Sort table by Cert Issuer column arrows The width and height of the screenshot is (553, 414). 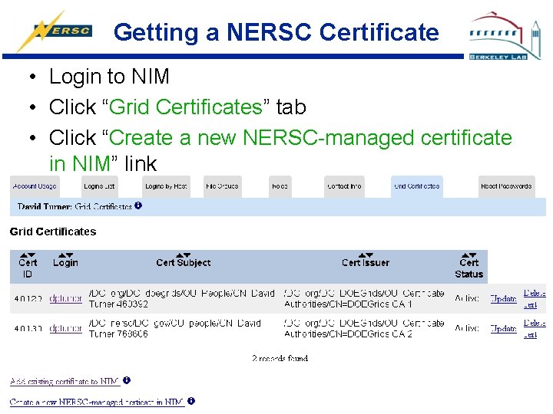(366, 255)
